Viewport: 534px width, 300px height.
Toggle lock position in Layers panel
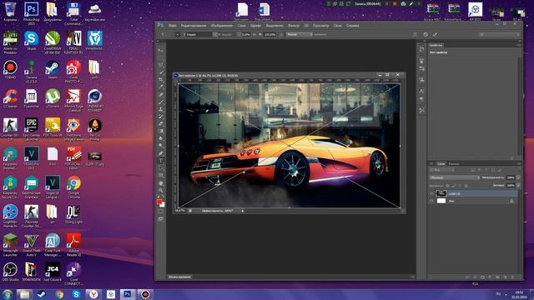pyautogui.click(x=460, y=186)
